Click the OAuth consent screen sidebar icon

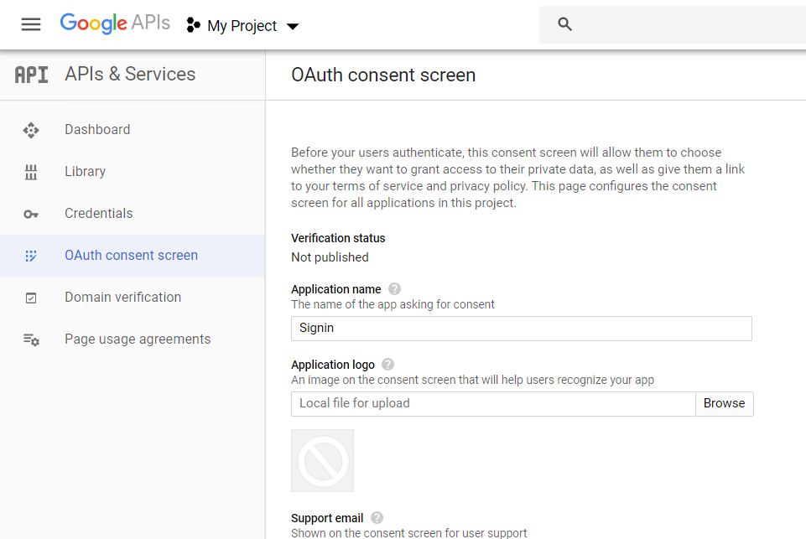point(31,256)
